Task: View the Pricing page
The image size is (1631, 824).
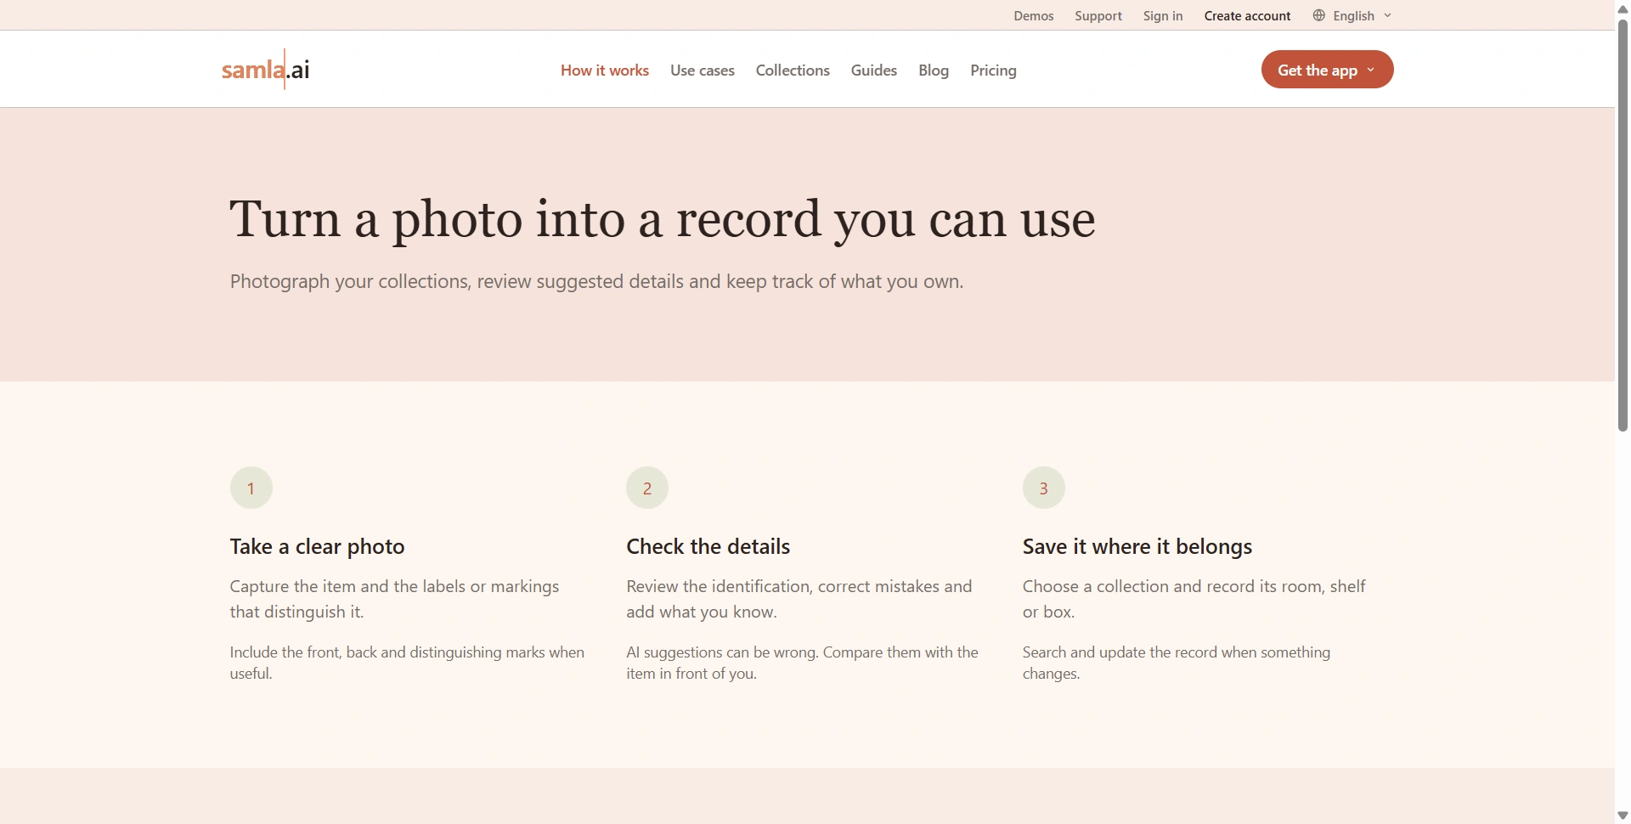Action: coord(993,71)
